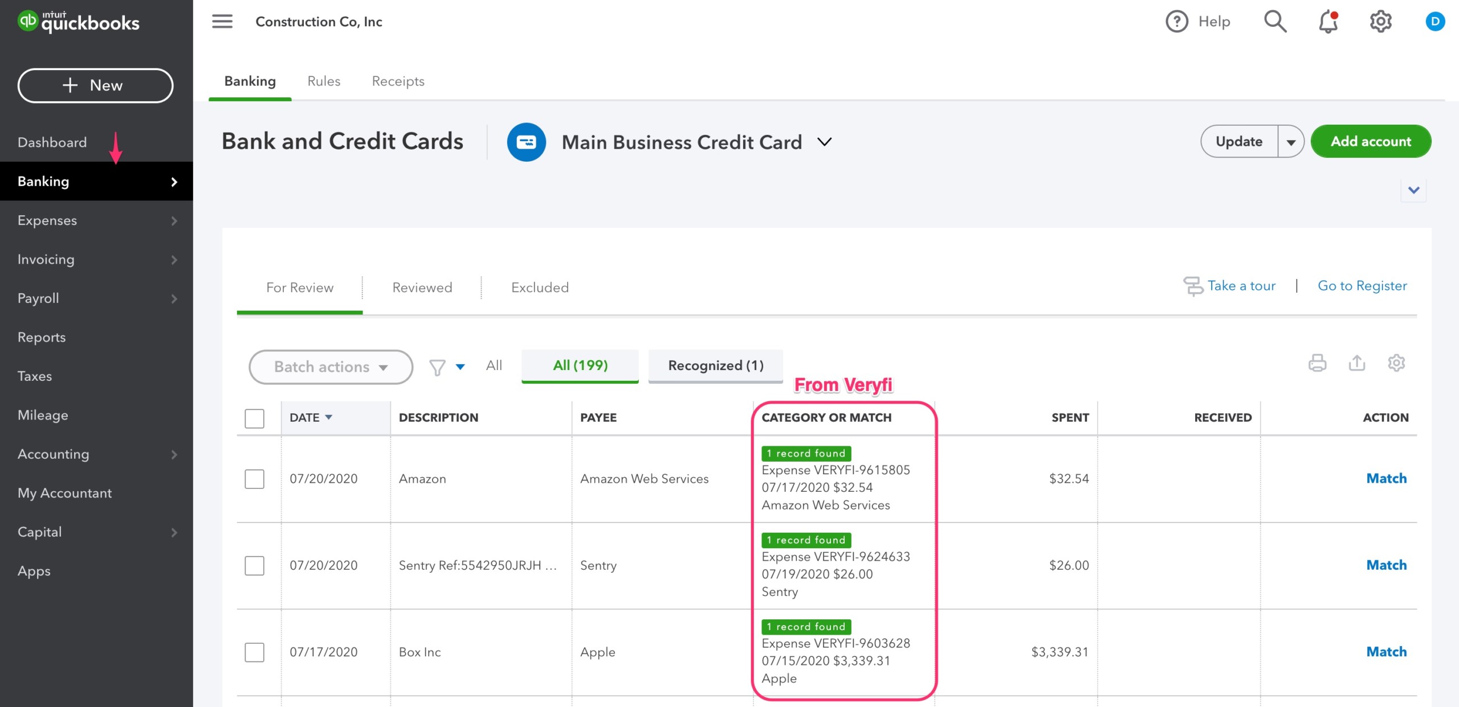Image resolution: width=1459 pixels, height=707 pixels.
Task: Switch to the Reviewed tab
Action: point(422,287)
